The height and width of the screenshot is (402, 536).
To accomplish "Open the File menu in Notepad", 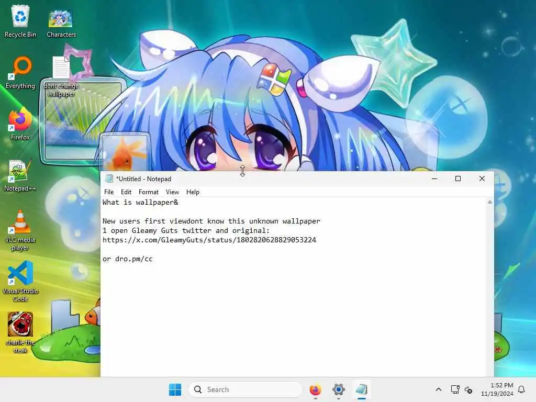I will pos(109,192).
